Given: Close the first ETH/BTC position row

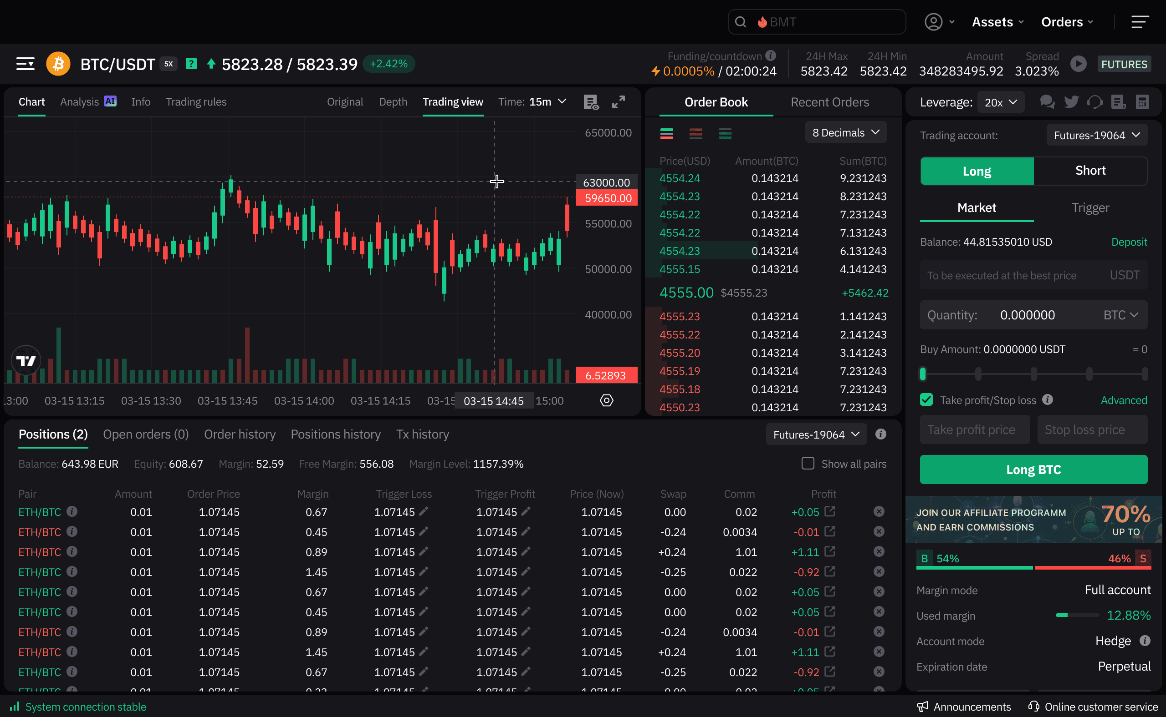Looking at the screenshot, I should tap(879, 512).
